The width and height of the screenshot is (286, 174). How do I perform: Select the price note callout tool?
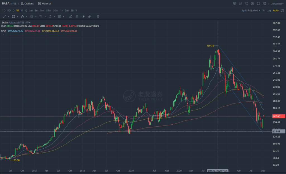[x=59, y=16]
